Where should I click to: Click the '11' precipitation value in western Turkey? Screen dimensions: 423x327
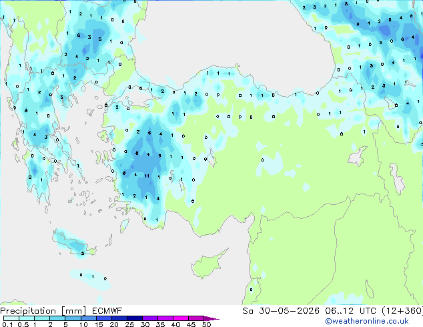[x=147, y=176]
